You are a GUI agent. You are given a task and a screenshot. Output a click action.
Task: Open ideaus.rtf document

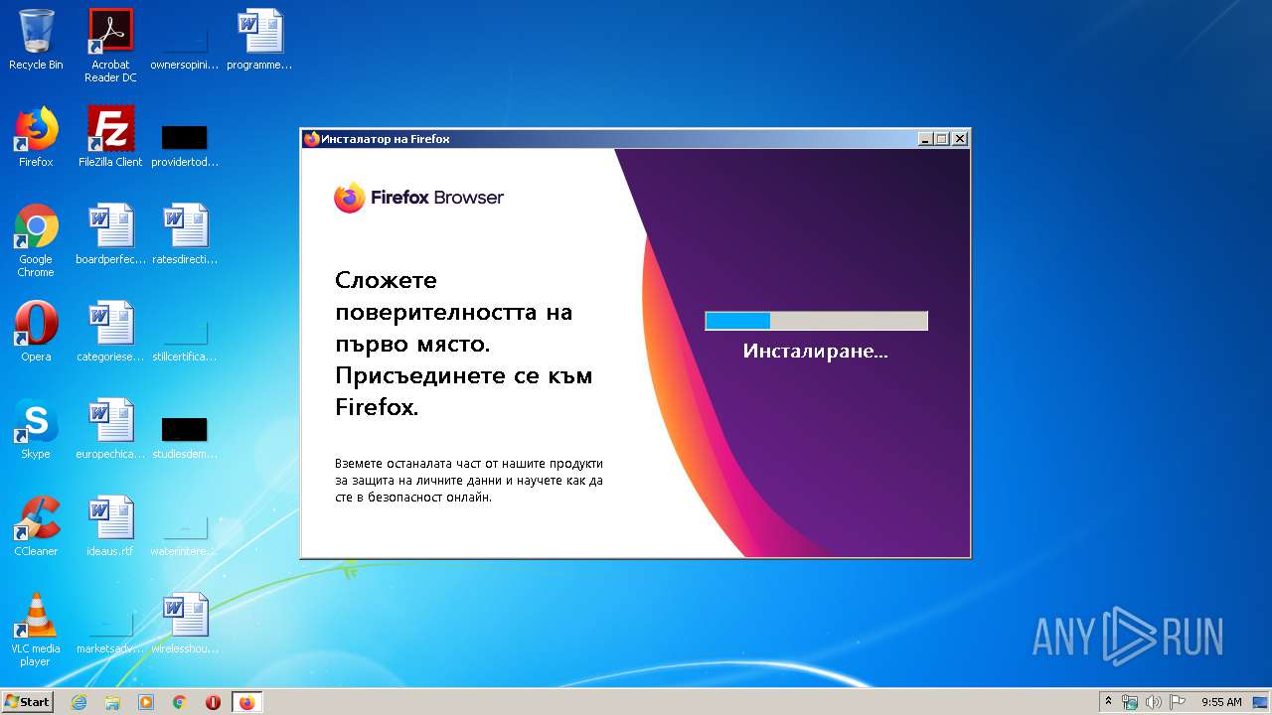coord(110,526)
